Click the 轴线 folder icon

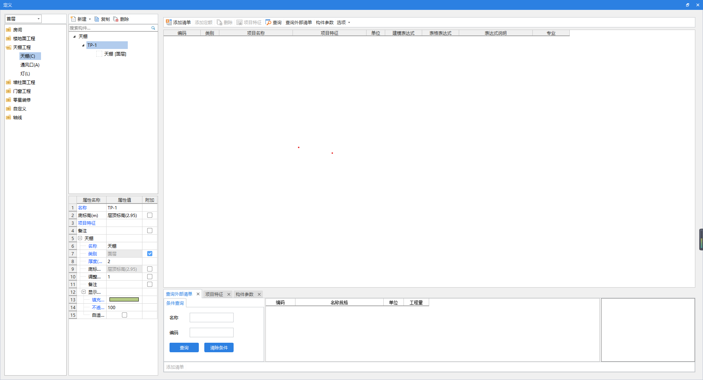click(8, 117)
